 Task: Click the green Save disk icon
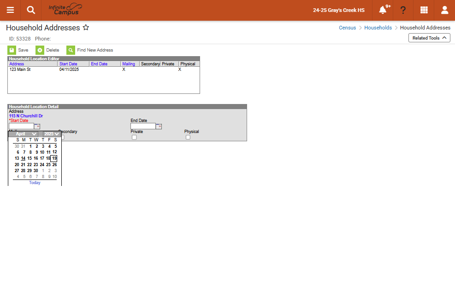(12, 50)
